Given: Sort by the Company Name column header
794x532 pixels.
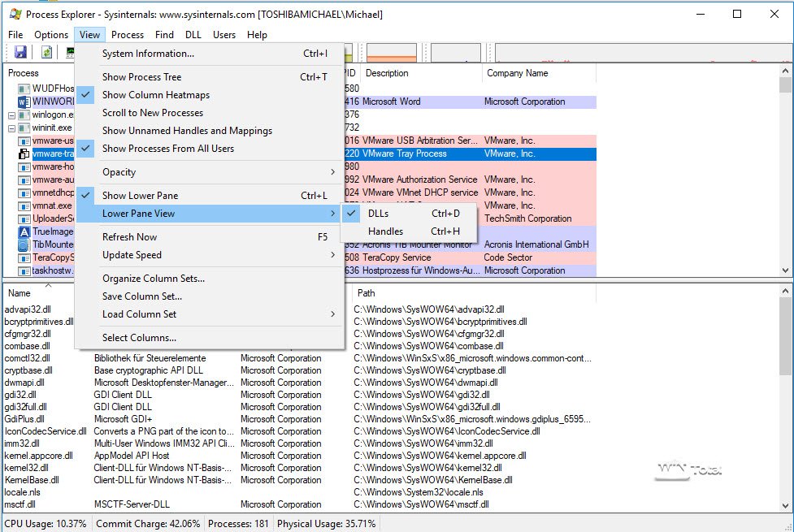Looking at the screenshot, I should [518, 73].
